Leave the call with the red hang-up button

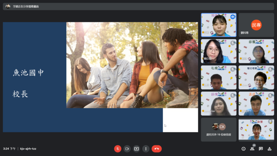[x=157, y=149]
